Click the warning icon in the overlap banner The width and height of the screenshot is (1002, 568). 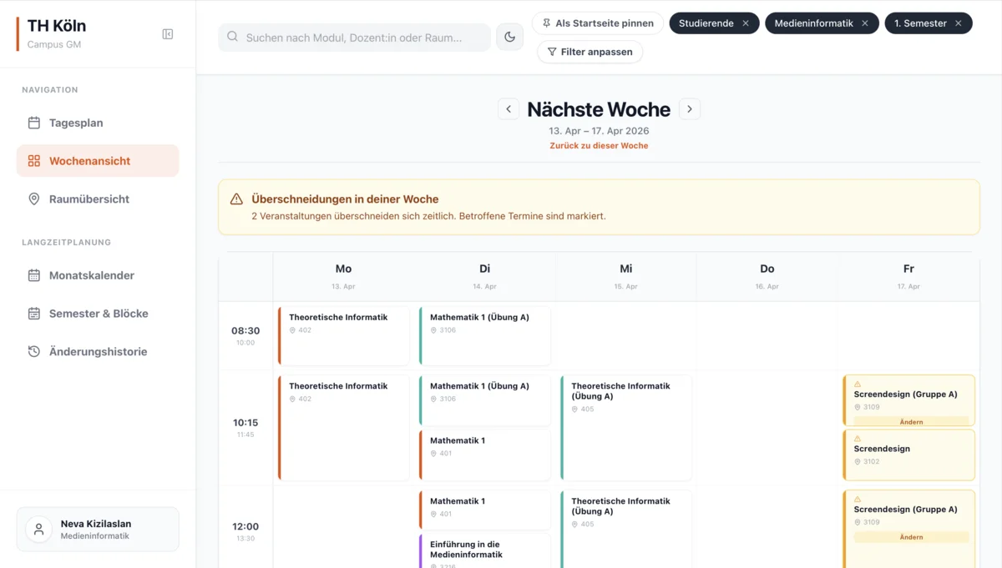pyautogui.click(x=236, y=199)
